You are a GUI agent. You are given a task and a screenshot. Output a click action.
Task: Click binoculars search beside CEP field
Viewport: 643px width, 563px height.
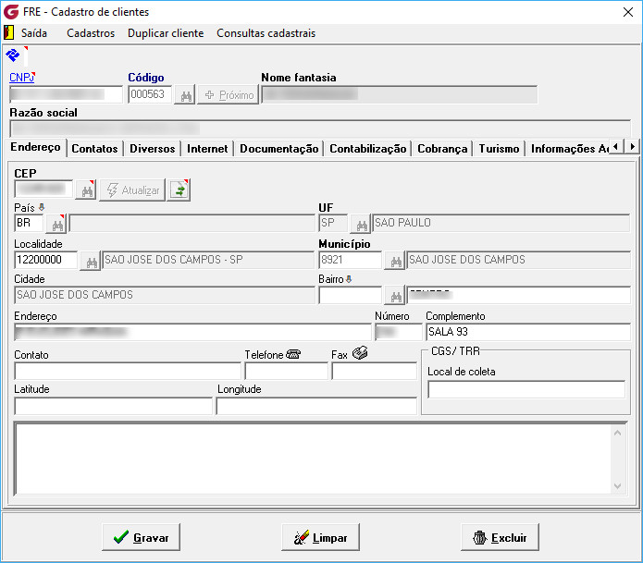tap(87, 190)
